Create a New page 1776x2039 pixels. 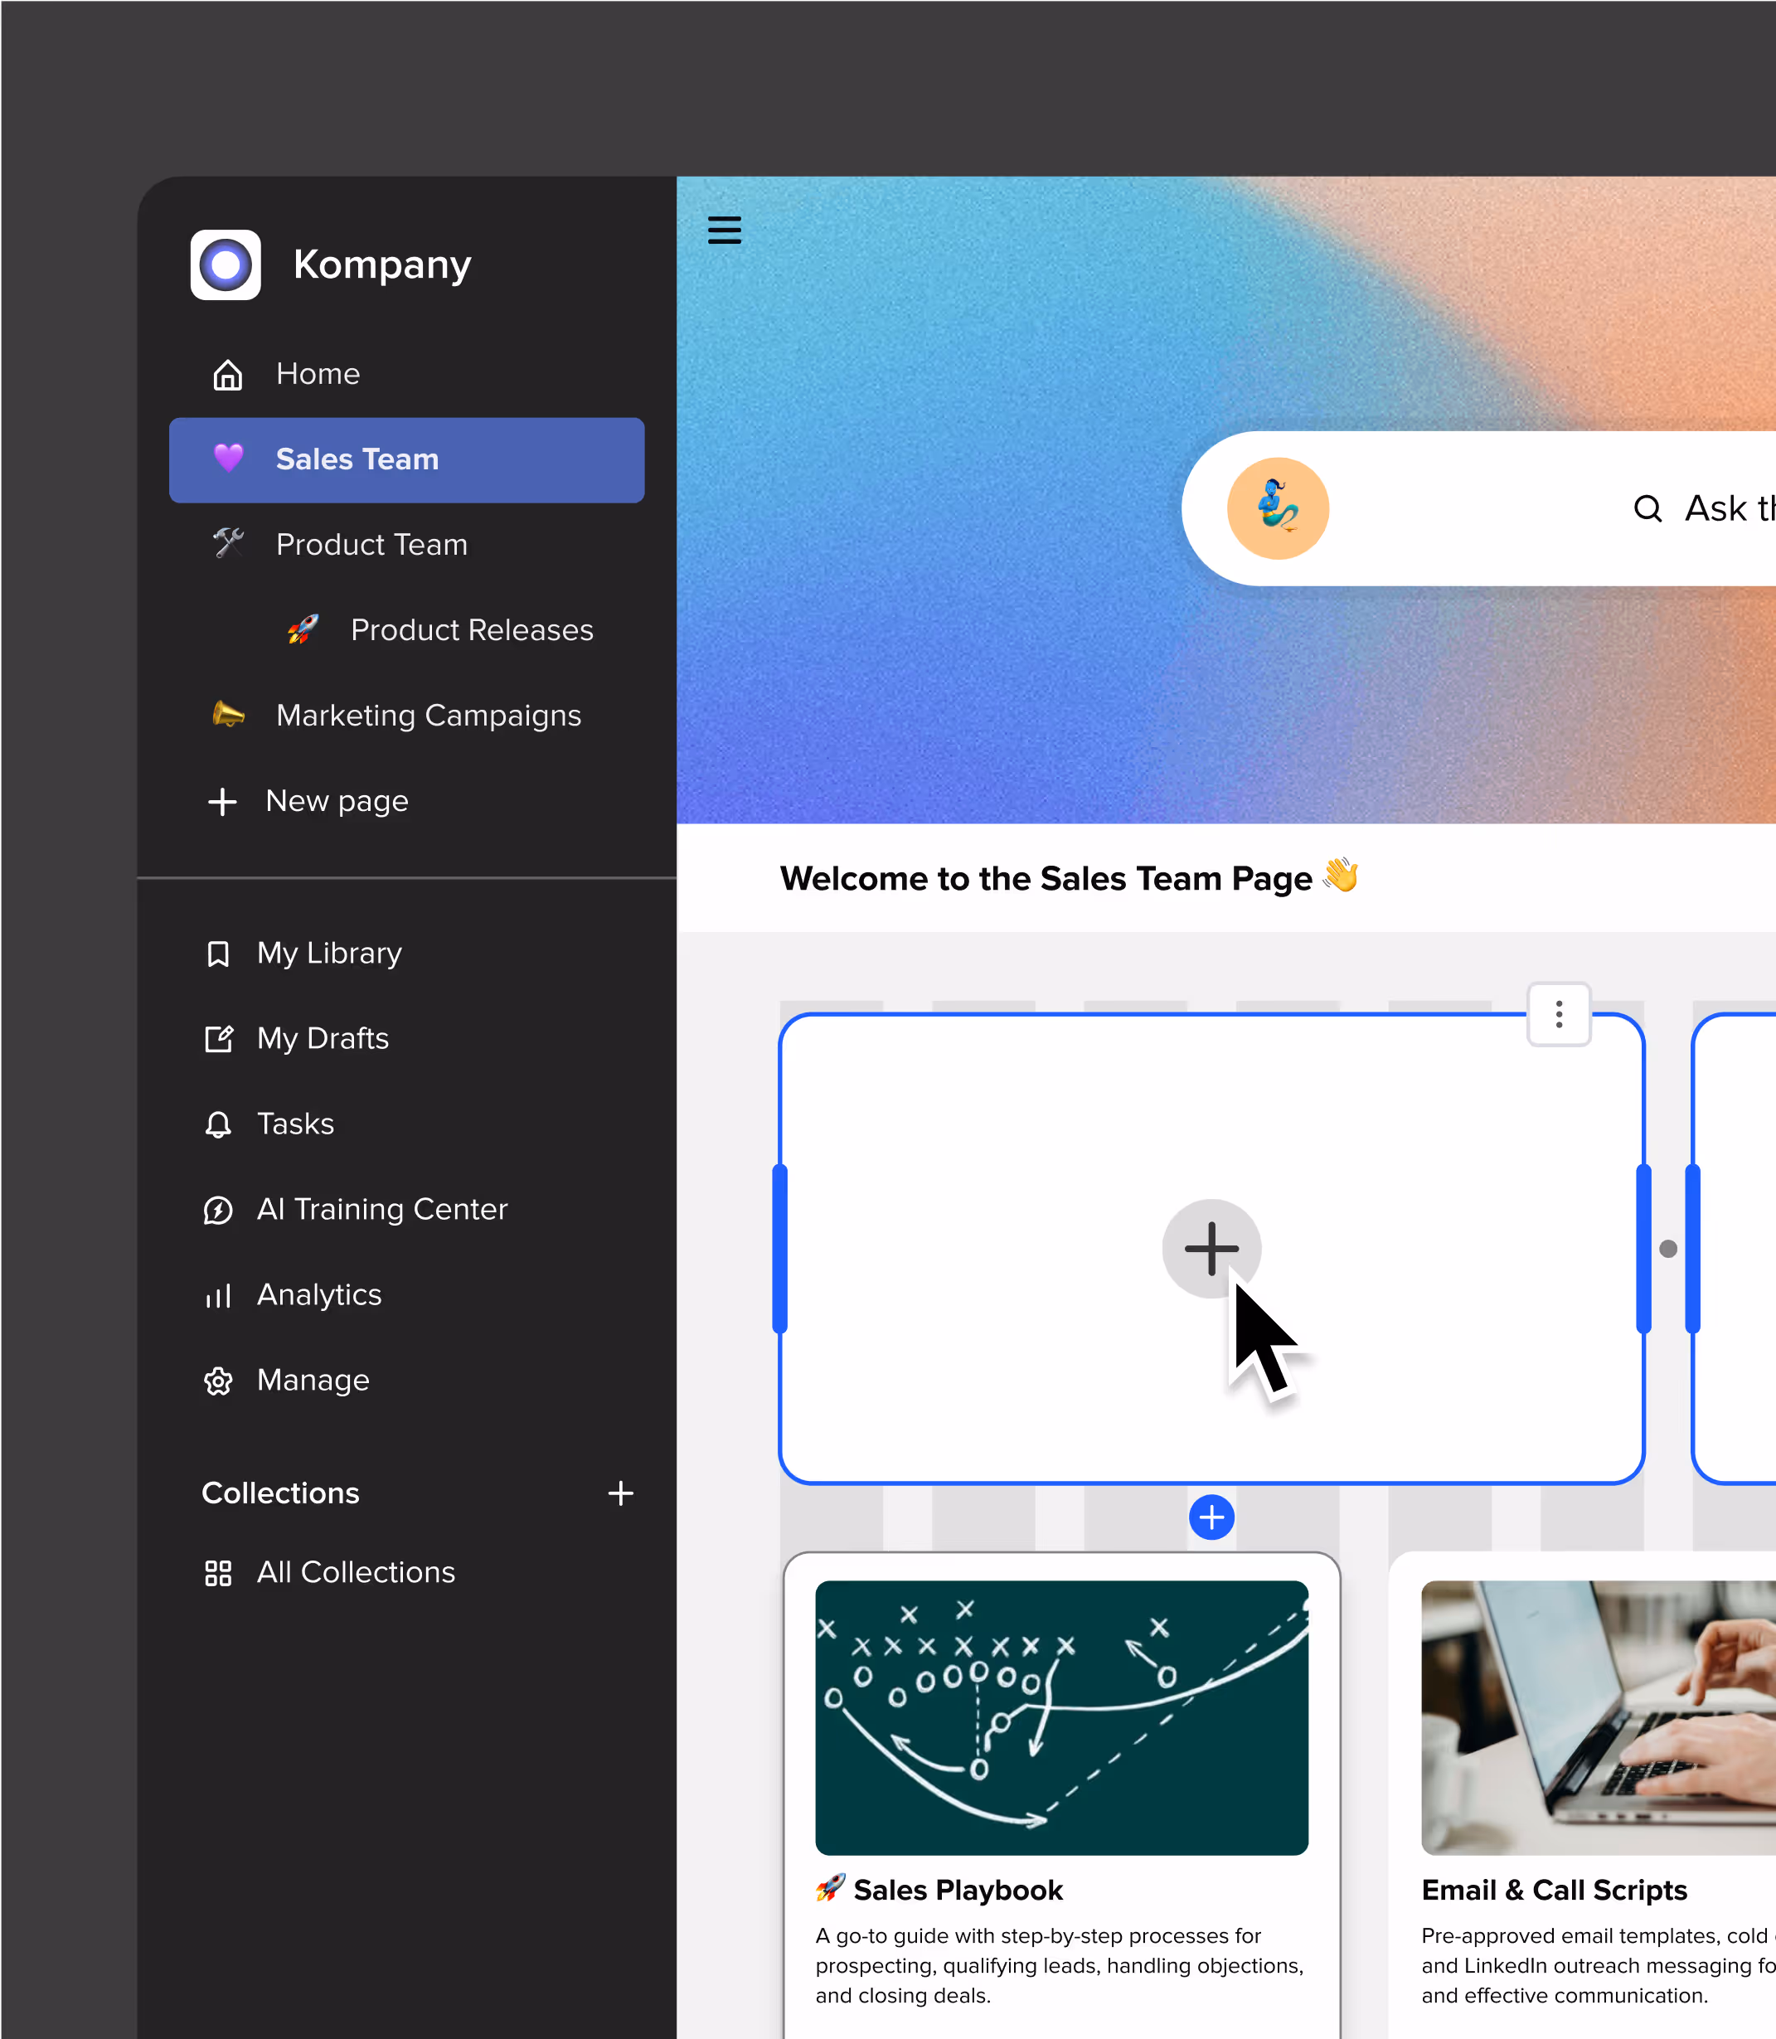335,801
